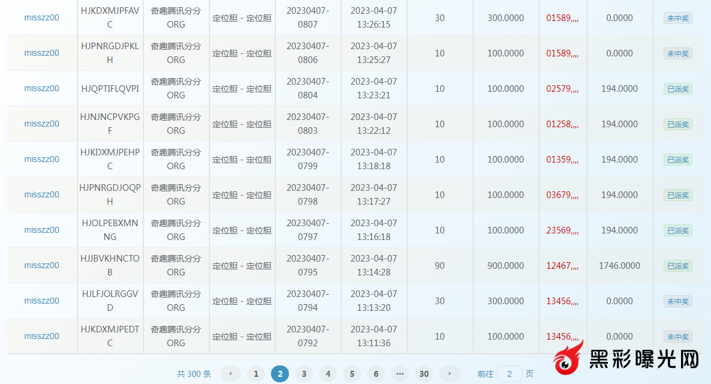Click misszz00 link in order 20230407-0807 row
This screenshot has height=384, width=711.
pyautogui.click(x=42, y=18)
